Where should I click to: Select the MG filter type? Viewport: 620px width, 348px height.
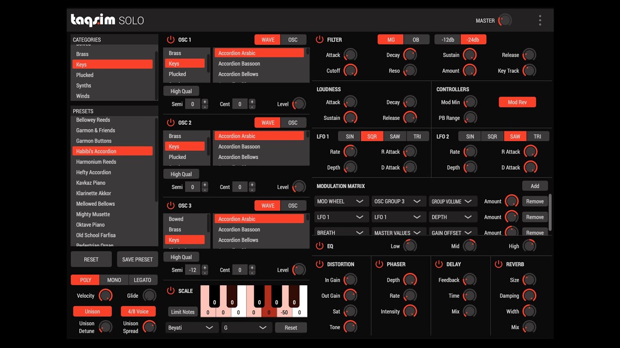pyautogui.click(x=390, y=40)
